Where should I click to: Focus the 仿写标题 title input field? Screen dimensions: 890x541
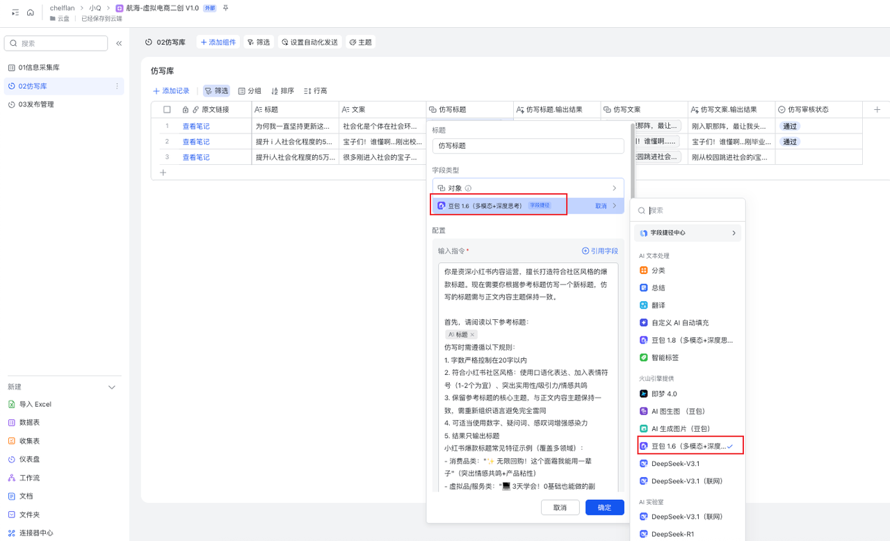tap(528, 146)
